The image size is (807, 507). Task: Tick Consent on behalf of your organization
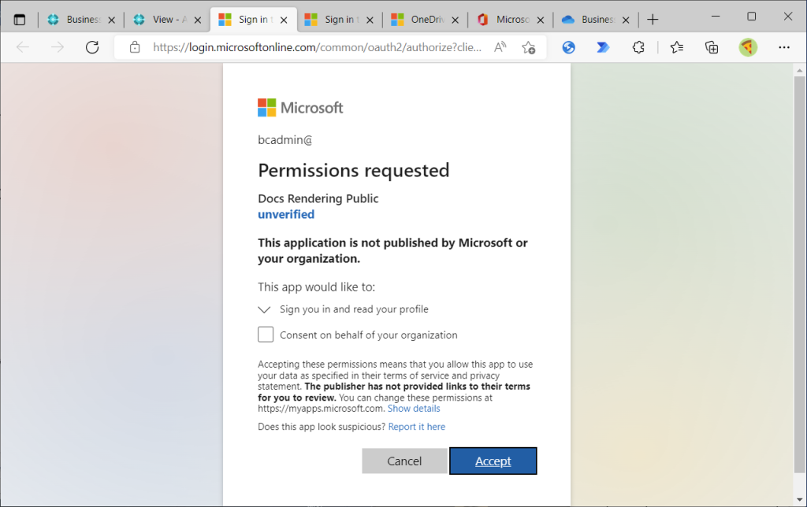coord(266,335)
